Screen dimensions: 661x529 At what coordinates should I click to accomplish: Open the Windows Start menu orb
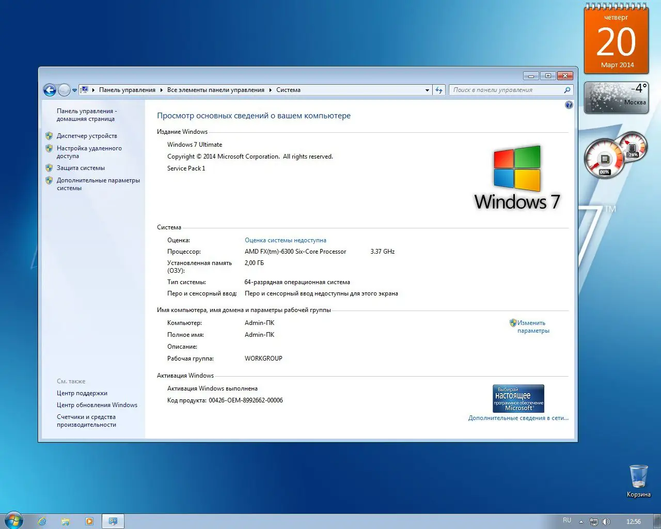[13, 521]
